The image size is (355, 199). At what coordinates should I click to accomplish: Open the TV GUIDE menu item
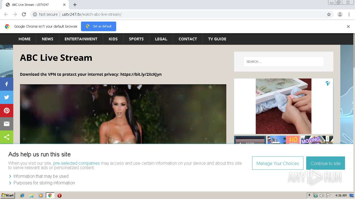[x=217, y=39]
